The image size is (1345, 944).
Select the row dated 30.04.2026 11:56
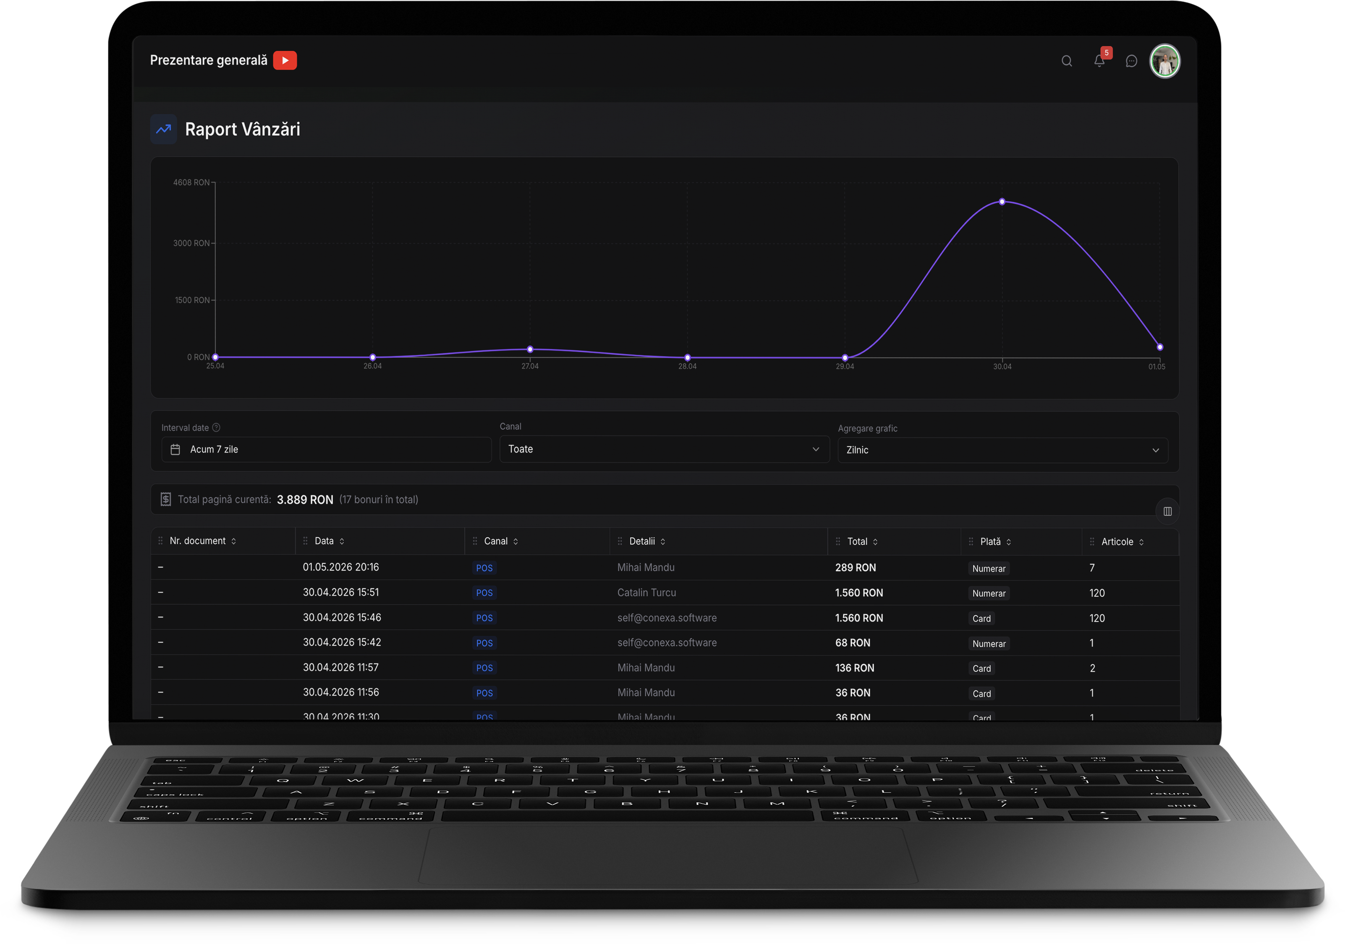(x=665, y=692)
